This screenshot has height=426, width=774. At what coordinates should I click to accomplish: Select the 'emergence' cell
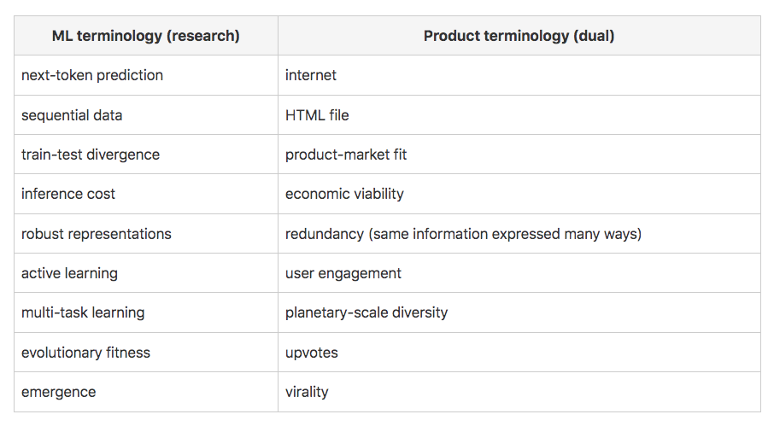click(59, 392)
